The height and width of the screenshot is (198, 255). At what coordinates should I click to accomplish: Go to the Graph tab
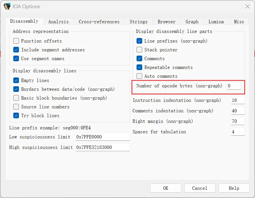point(192,22)
